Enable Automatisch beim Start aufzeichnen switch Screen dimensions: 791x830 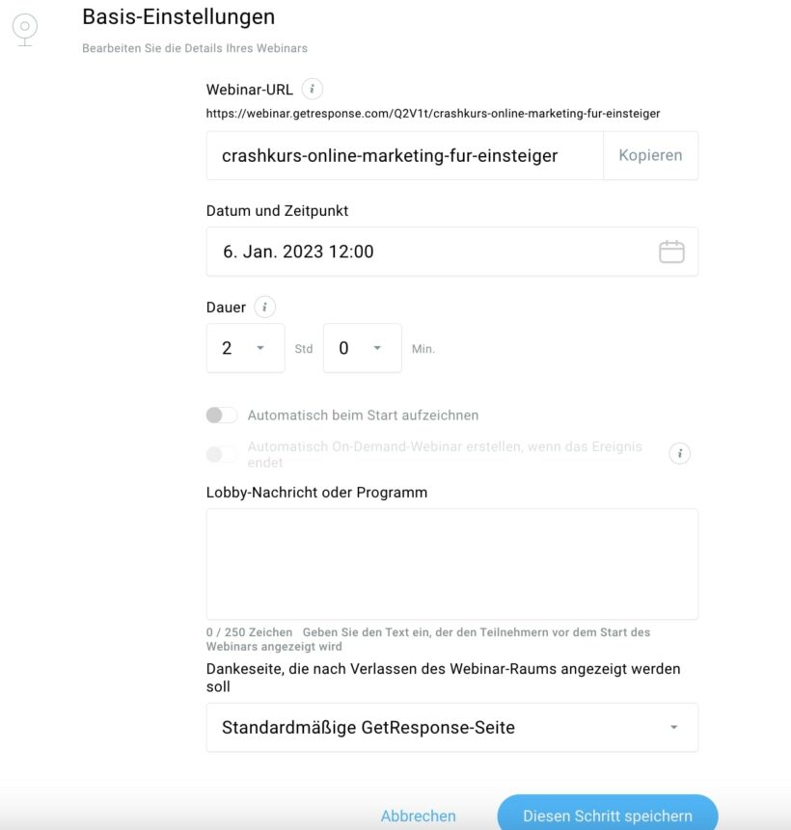coord(222,415)
